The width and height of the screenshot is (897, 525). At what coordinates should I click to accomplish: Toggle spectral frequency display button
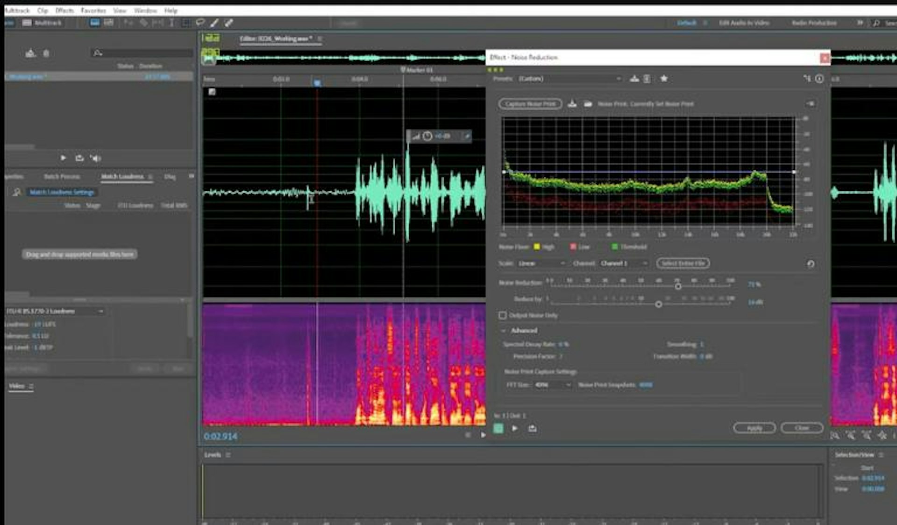tap(94, 22)
